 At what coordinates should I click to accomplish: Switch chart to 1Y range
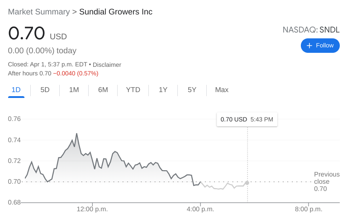click(x=163, y=90)
